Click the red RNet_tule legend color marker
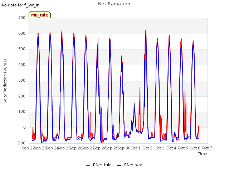Viewport: 229px width, 172px height. click(x=88, y=166)
